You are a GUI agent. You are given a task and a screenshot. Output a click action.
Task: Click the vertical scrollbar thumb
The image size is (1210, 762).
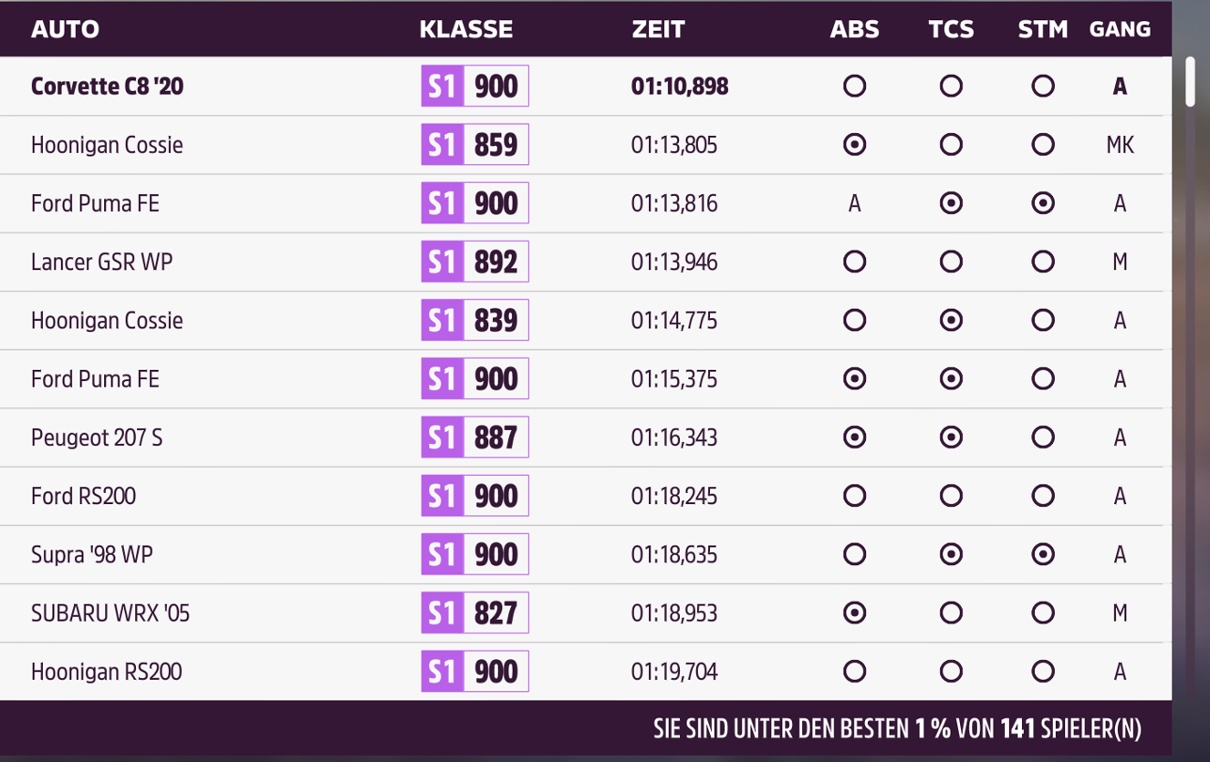pos(1190,82)
